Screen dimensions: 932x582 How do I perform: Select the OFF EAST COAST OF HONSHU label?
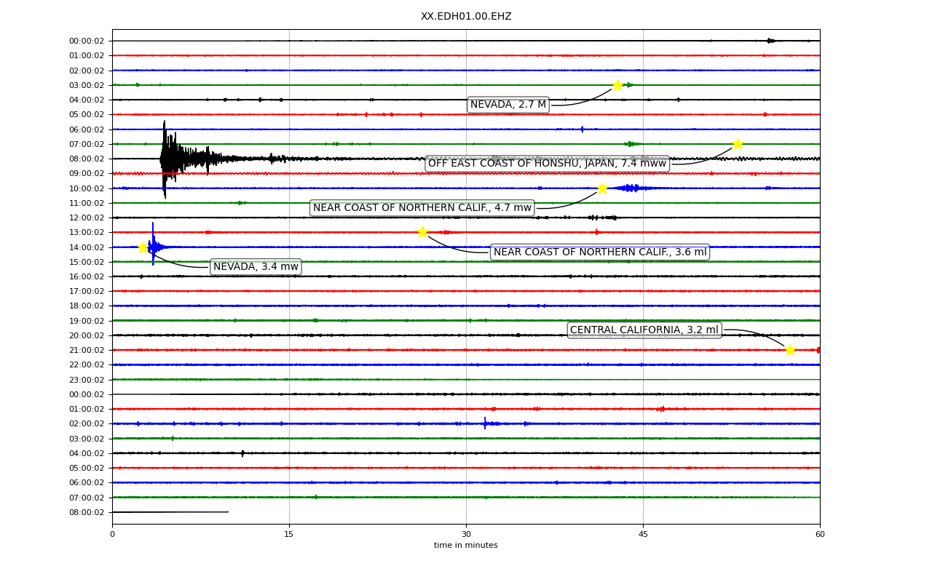tap(547, 164)
